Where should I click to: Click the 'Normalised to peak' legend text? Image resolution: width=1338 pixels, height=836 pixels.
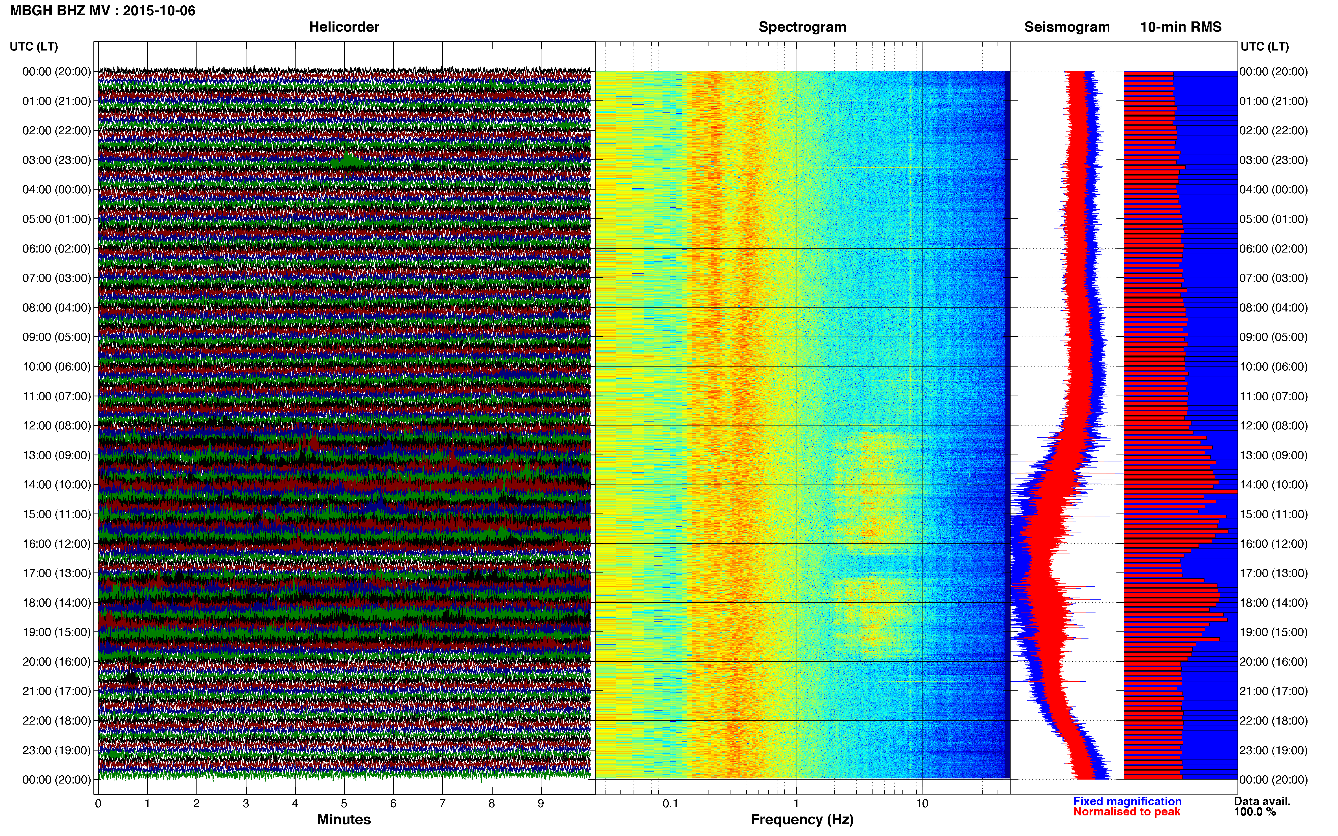click(1127, 812)
